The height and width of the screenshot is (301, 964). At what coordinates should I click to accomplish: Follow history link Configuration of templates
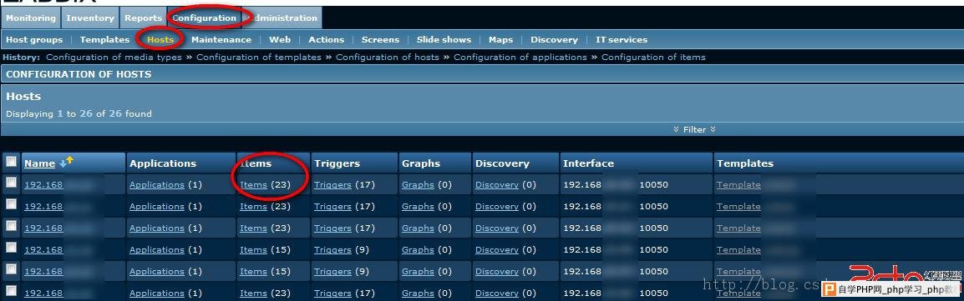click(259, 57)
